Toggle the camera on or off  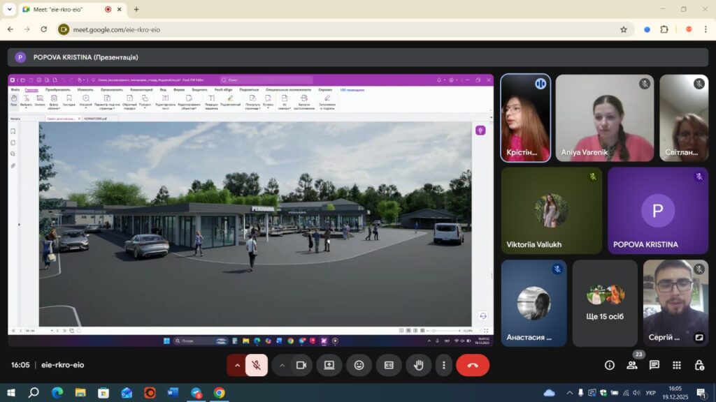point(301,365)
